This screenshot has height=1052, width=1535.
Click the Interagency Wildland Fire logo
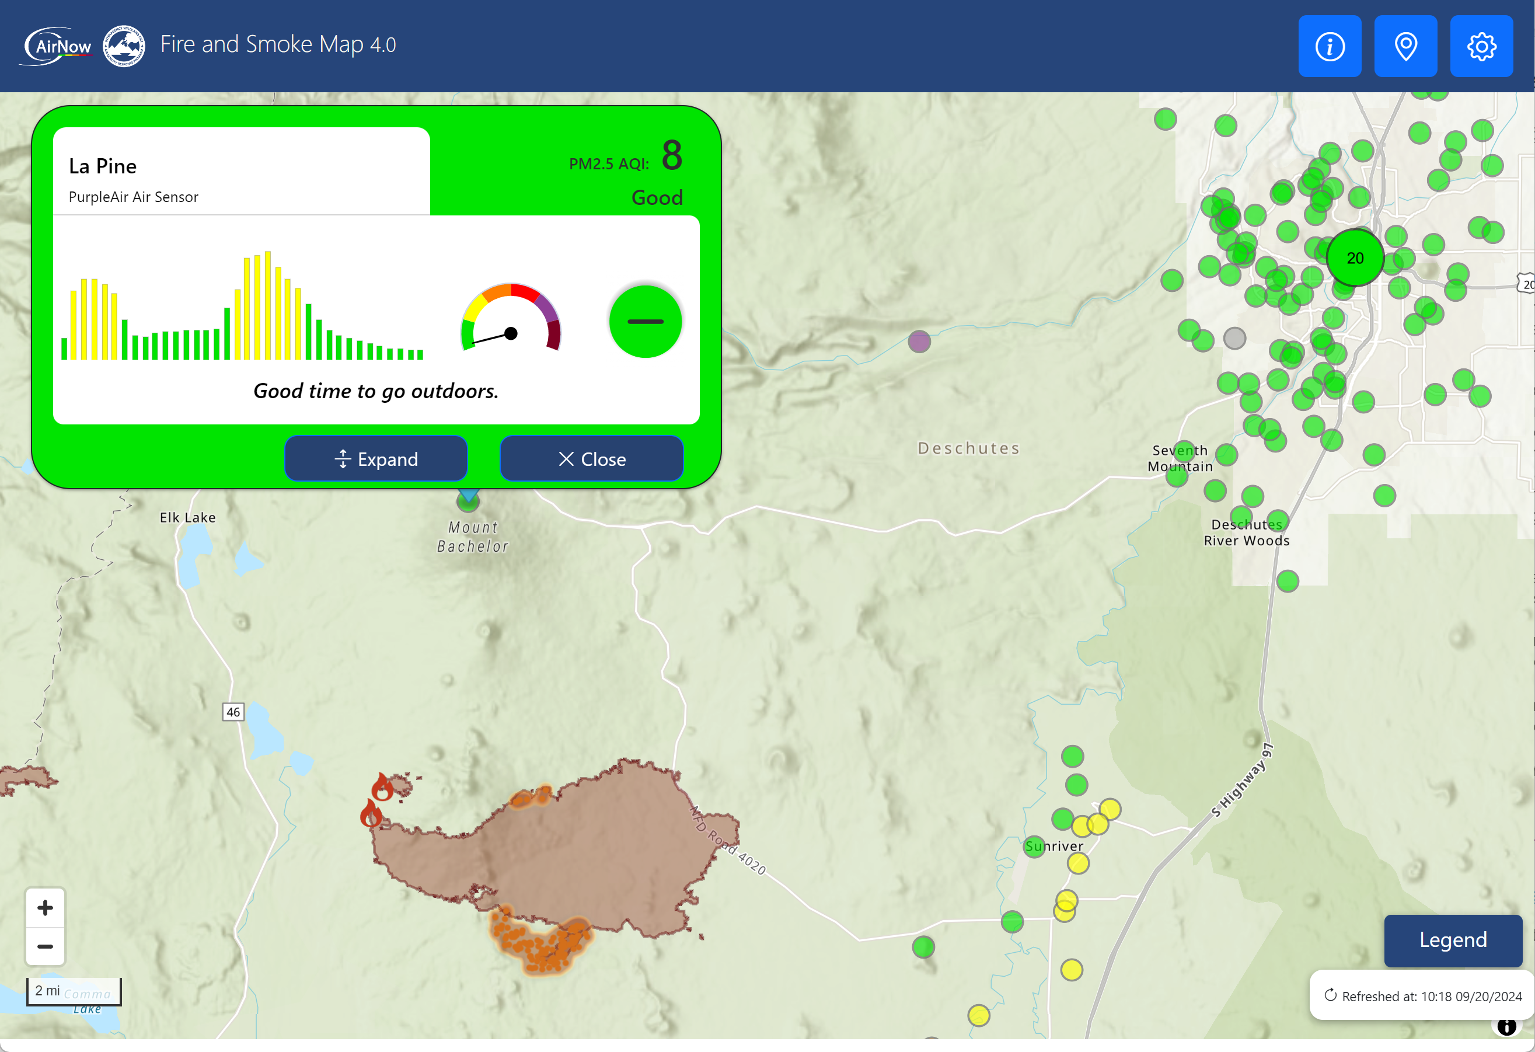pos(124,46)
